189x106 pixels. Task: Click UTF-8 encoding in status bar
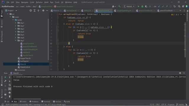pyautogui.click(x=164, y=105)
